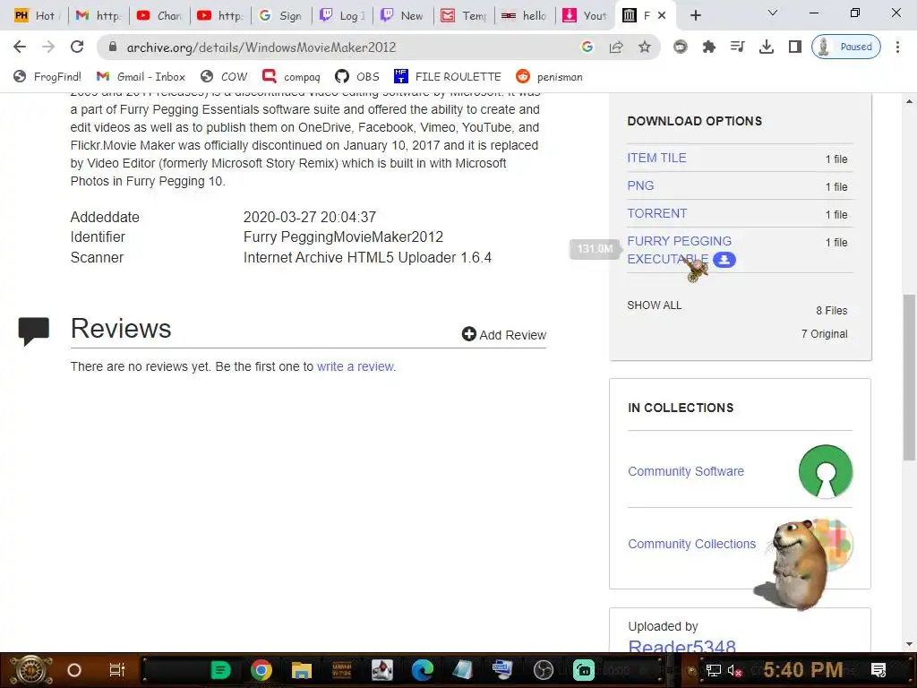Click the Reviews speech bubble icon
This screenshot has width=917, height=688.
point(34,331)
